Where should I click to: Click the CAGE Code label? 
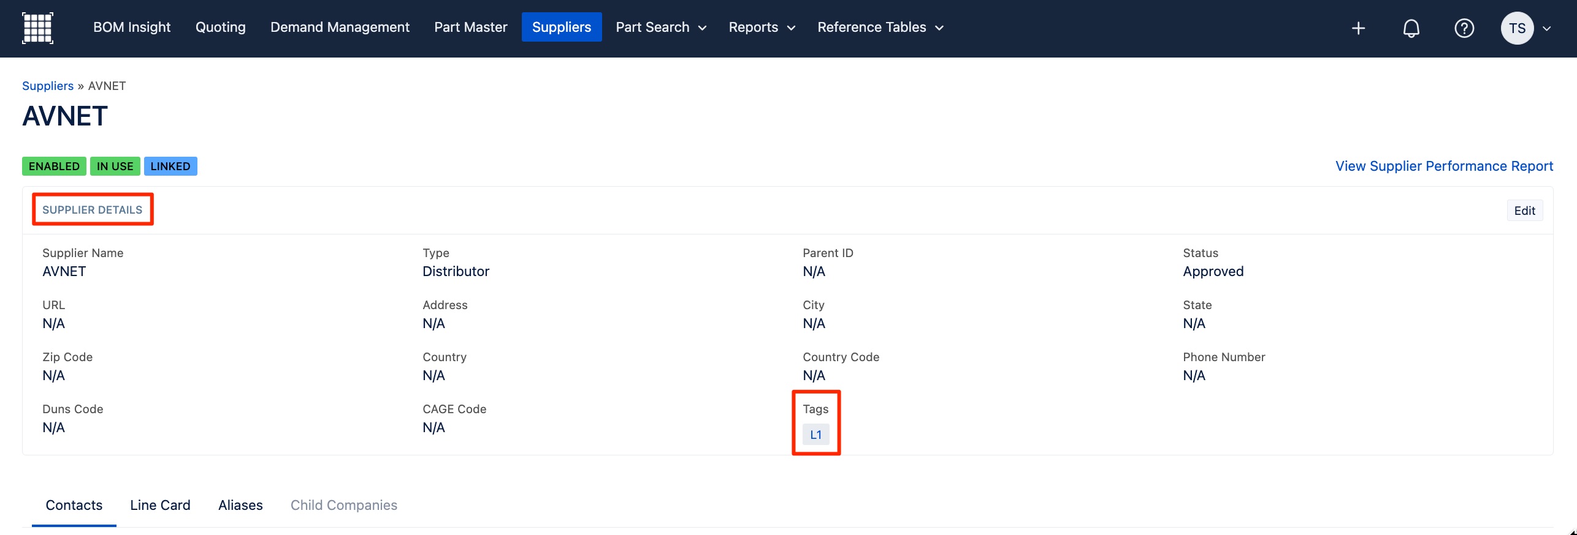454,409
